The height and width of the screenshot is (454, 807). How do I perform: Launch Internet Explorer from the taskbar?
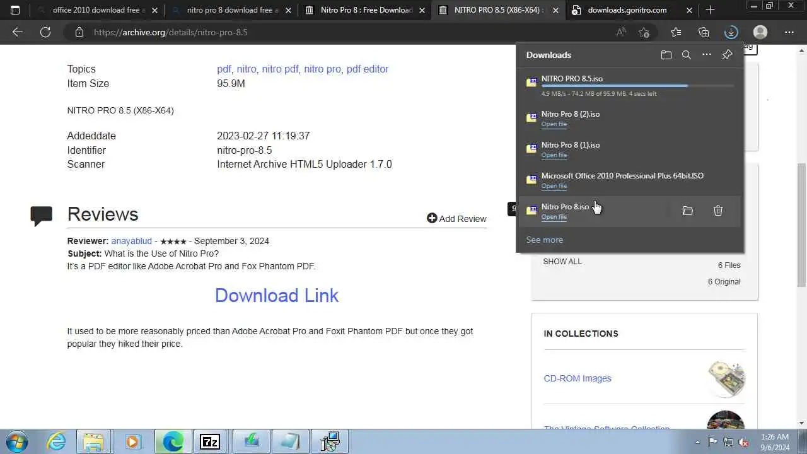coord(57,441)
